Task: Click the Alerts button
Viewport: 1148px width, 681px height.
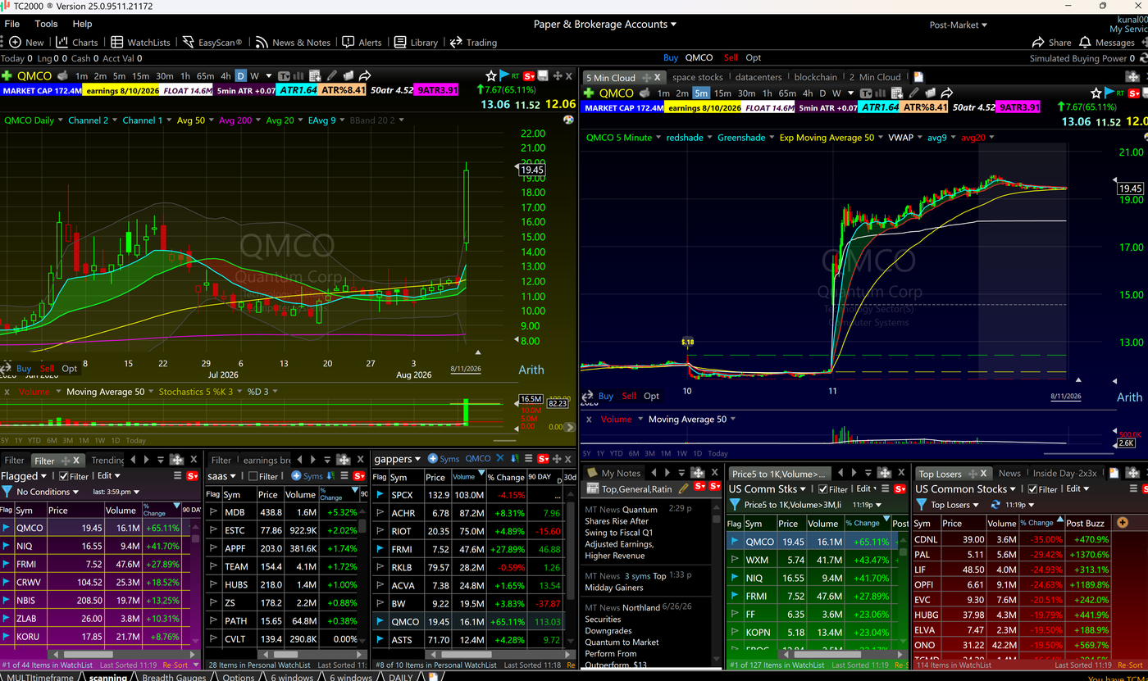Action: (x=362, y=43)
